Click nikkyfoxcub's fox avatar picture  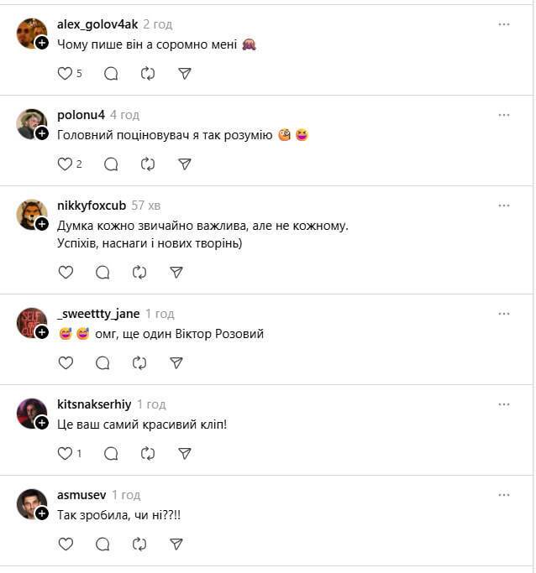click(29, 213)
